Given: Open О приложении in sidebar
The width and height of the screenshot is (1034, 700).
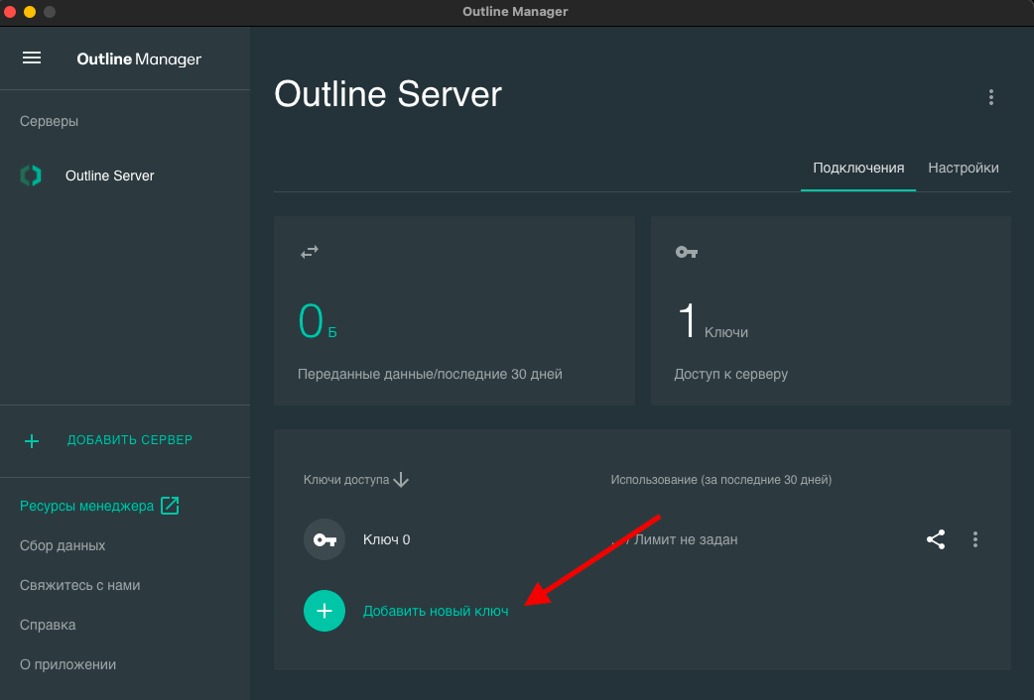Looking at the screenshot, I should 67,664.
